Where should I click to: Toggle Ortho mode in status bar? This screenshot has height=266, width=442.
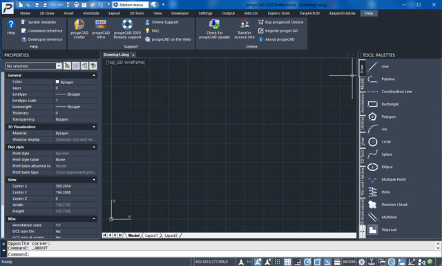298,262
